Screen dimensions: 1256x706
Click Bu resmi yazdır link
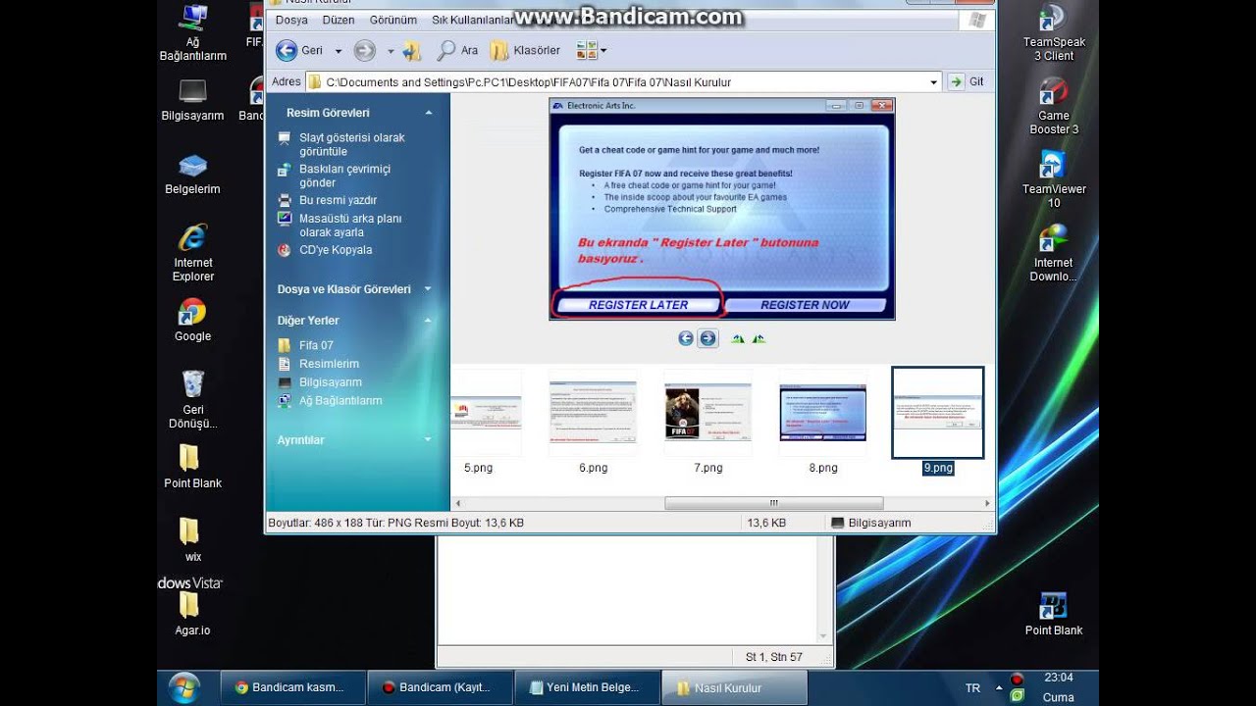pos(338,200)
